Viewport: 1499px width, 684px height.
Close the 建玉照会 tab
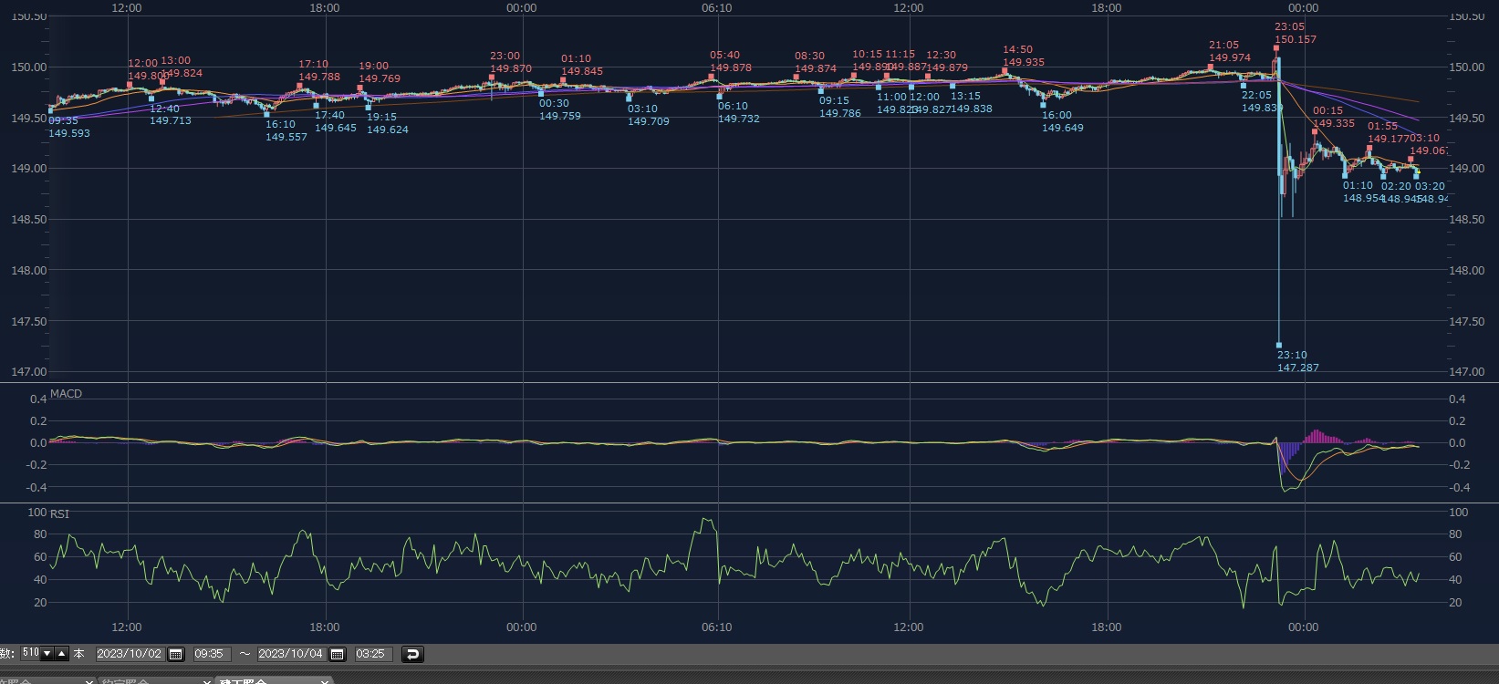(x=325, y=681)
